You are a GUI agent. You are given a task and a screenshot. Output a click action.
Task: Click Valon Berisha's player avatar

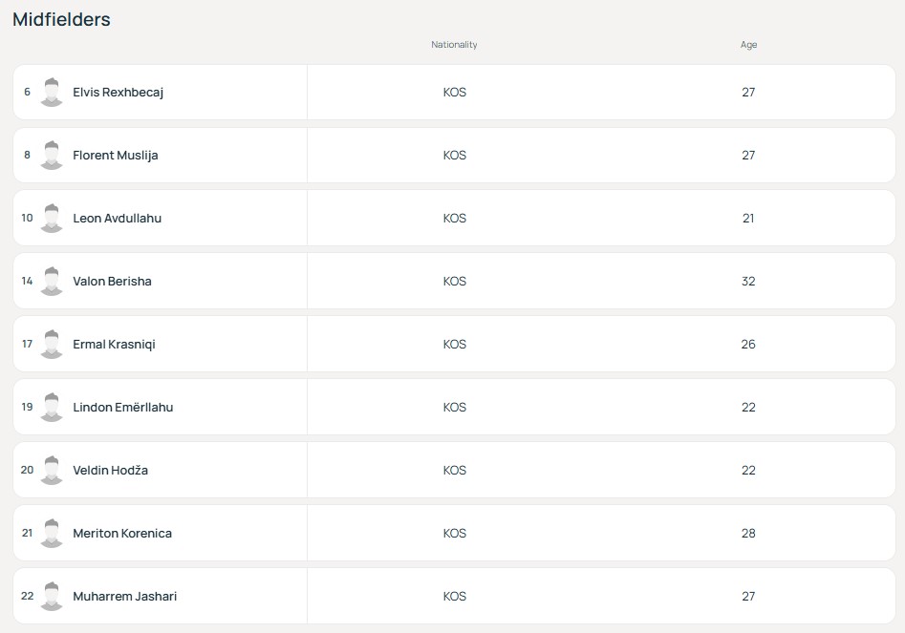click(x=52, y=282)
